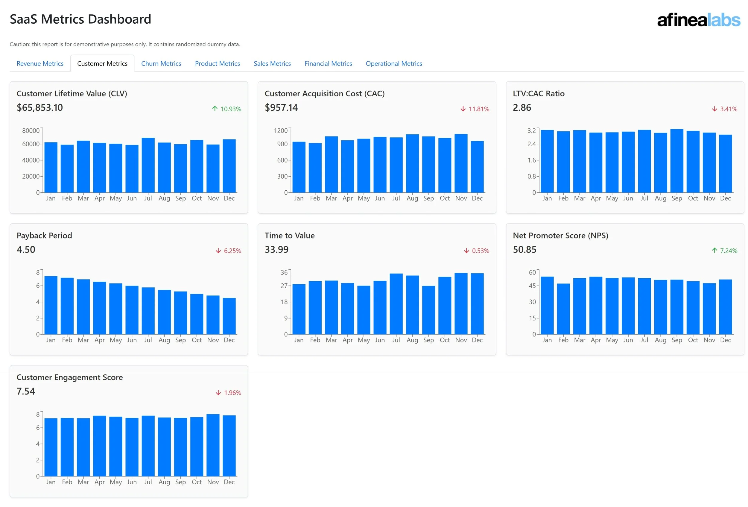Open the Financial Metrics tab
748x507 pixels.
328,63
